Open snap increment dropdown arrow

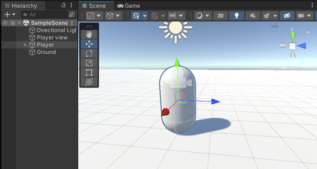(181, 16)
